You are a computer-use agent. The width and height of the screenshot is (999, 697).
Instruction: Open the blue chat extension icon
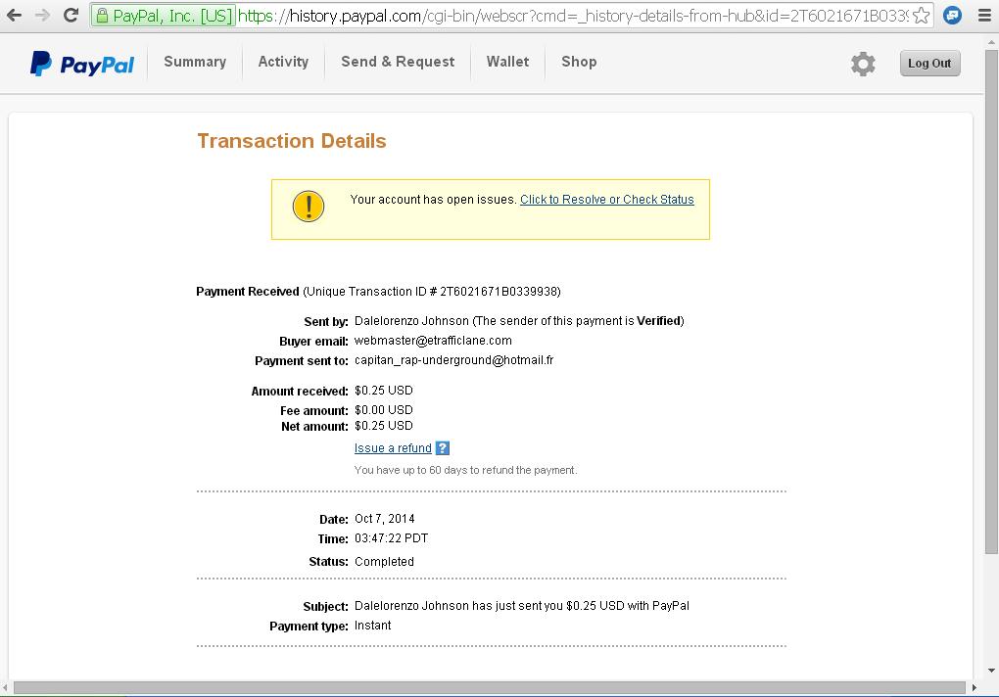click(953, 15)
